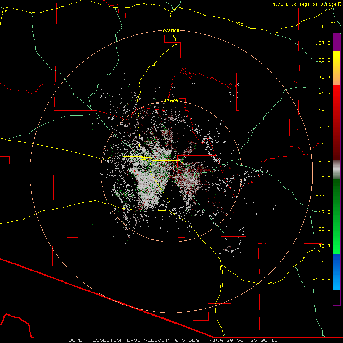Select the -16.5 legend value

[x=323, y=178]
